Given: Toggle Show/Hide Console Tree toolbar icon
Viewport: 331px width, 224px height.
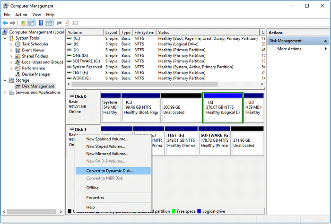Looking at the screenshot, I should click(x=31, y=23).
